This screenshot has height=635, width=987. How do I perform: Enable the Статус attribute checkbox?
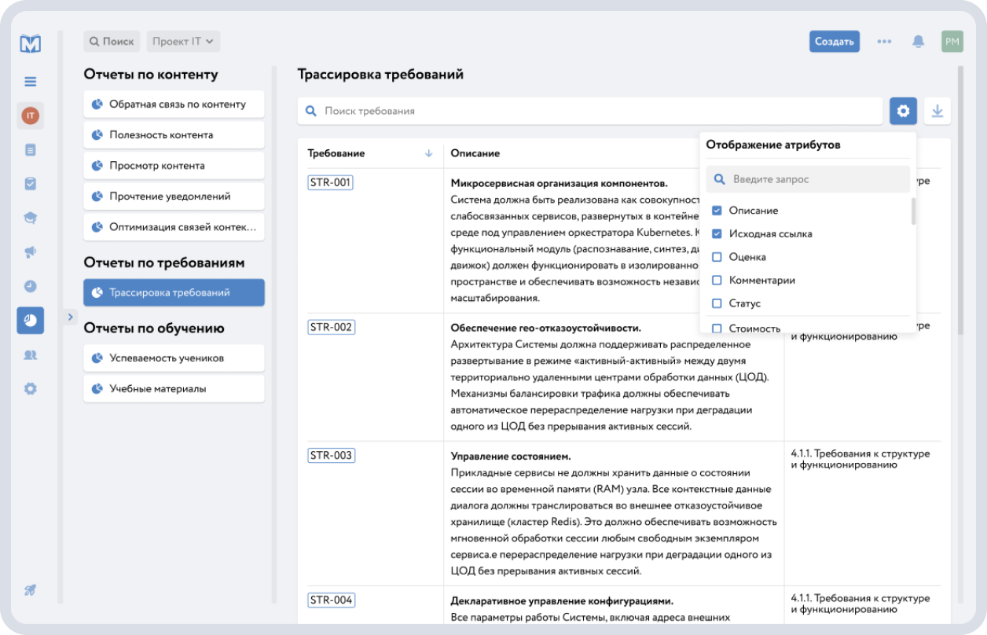pyautogui.click(x=717, y=303)
